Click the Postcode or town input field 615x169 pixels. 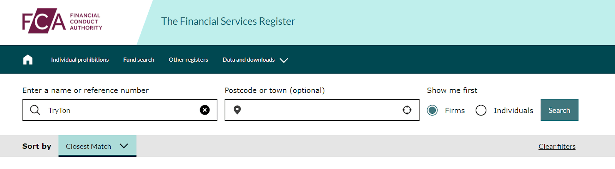[322, 110]
